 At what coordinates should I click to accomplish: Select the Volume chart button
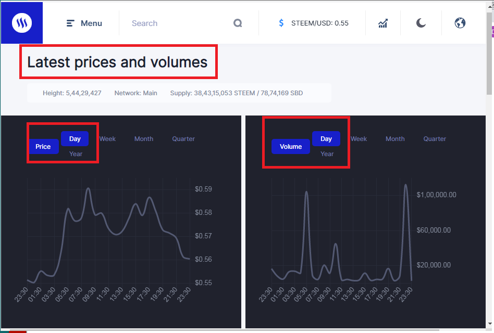(291, 147)
